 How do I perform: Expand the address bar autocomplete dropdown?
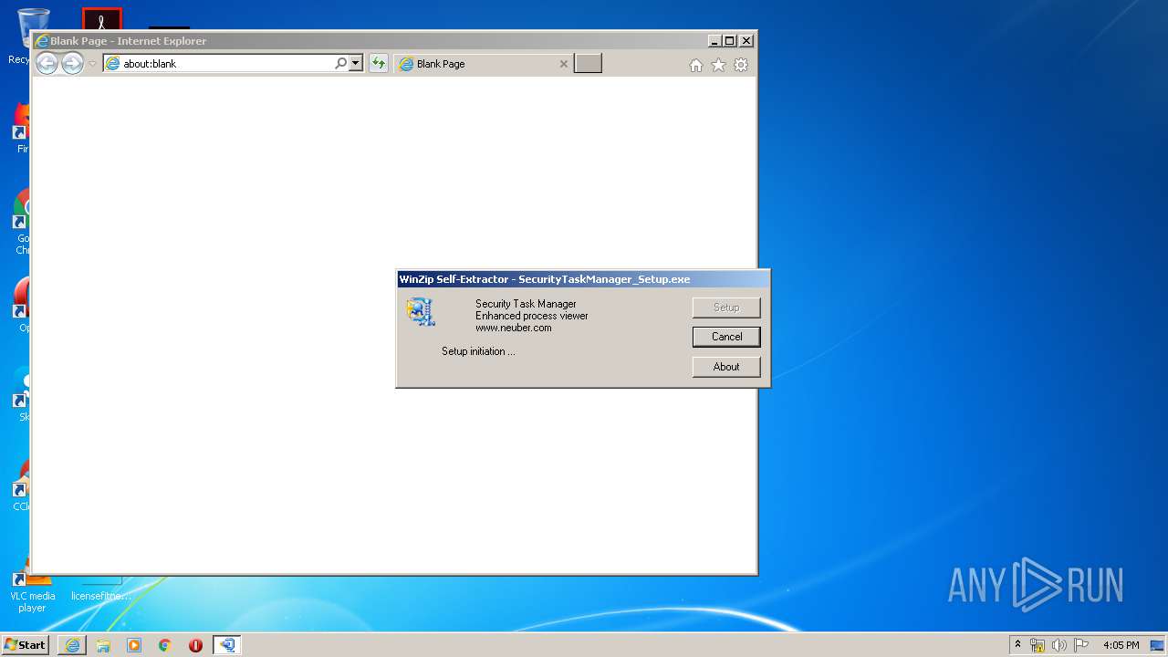pos(356,64)
